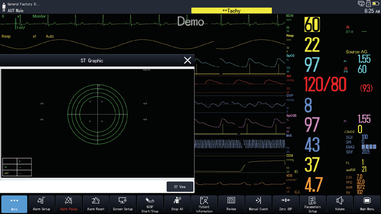
Task: Click the AUT Male patient info area
Action: [x=15, y=11]
